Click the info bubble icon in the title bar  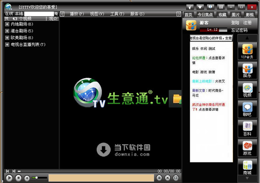[210, 7]
